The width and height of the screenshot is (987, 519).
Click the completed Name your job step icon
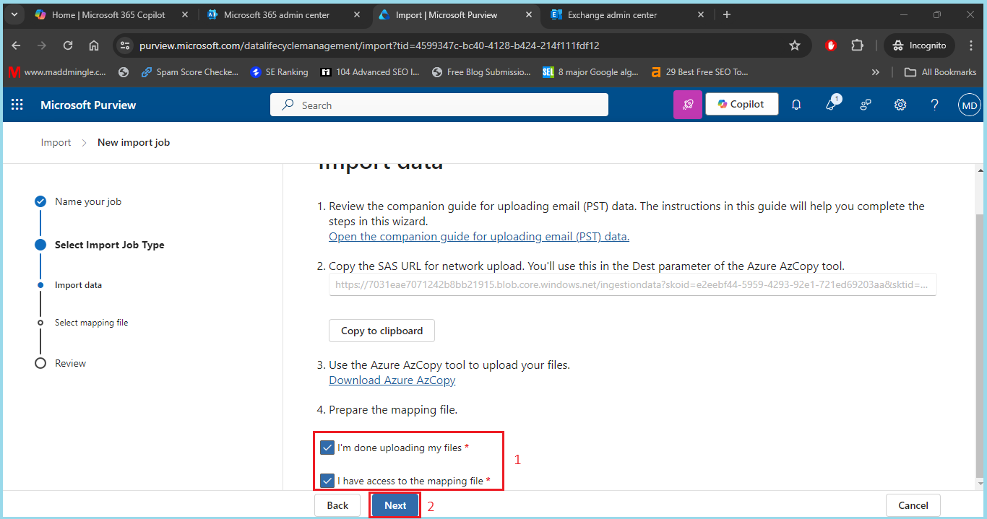coord(40,201)
